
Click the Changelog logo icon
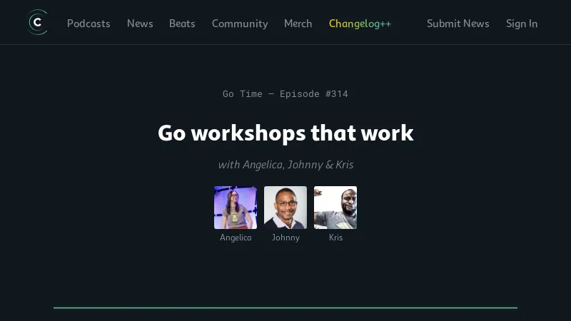coord(37,23)
